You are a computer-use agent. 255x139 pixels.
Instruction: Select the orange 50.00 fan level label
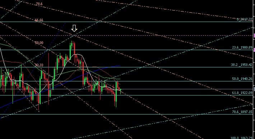(x=39, y=43)
